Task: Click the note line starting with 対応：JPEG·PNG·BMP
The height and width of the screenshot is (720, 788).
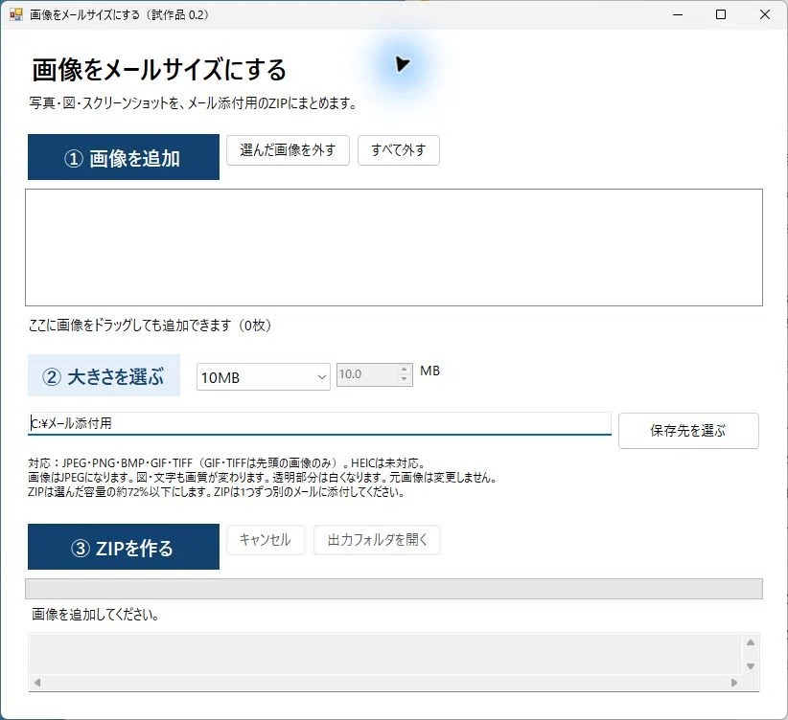Action: (x=227, y=463)
